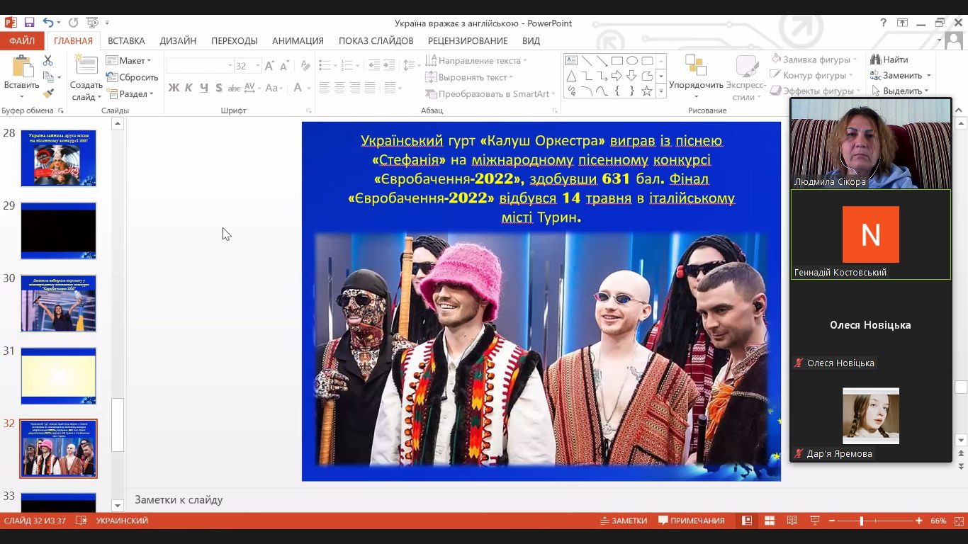Switch to the ВСТАВКА tab
This screenshot has width=968, height=544.
coord(126,40)
